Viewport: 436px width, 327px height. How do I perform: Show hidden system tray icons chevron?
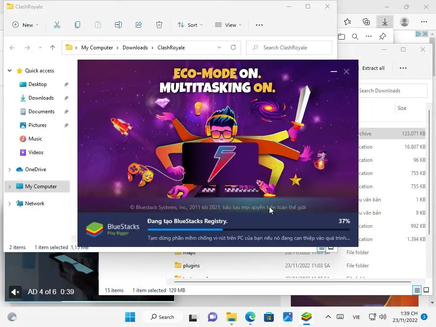click(x=328, y=317)
